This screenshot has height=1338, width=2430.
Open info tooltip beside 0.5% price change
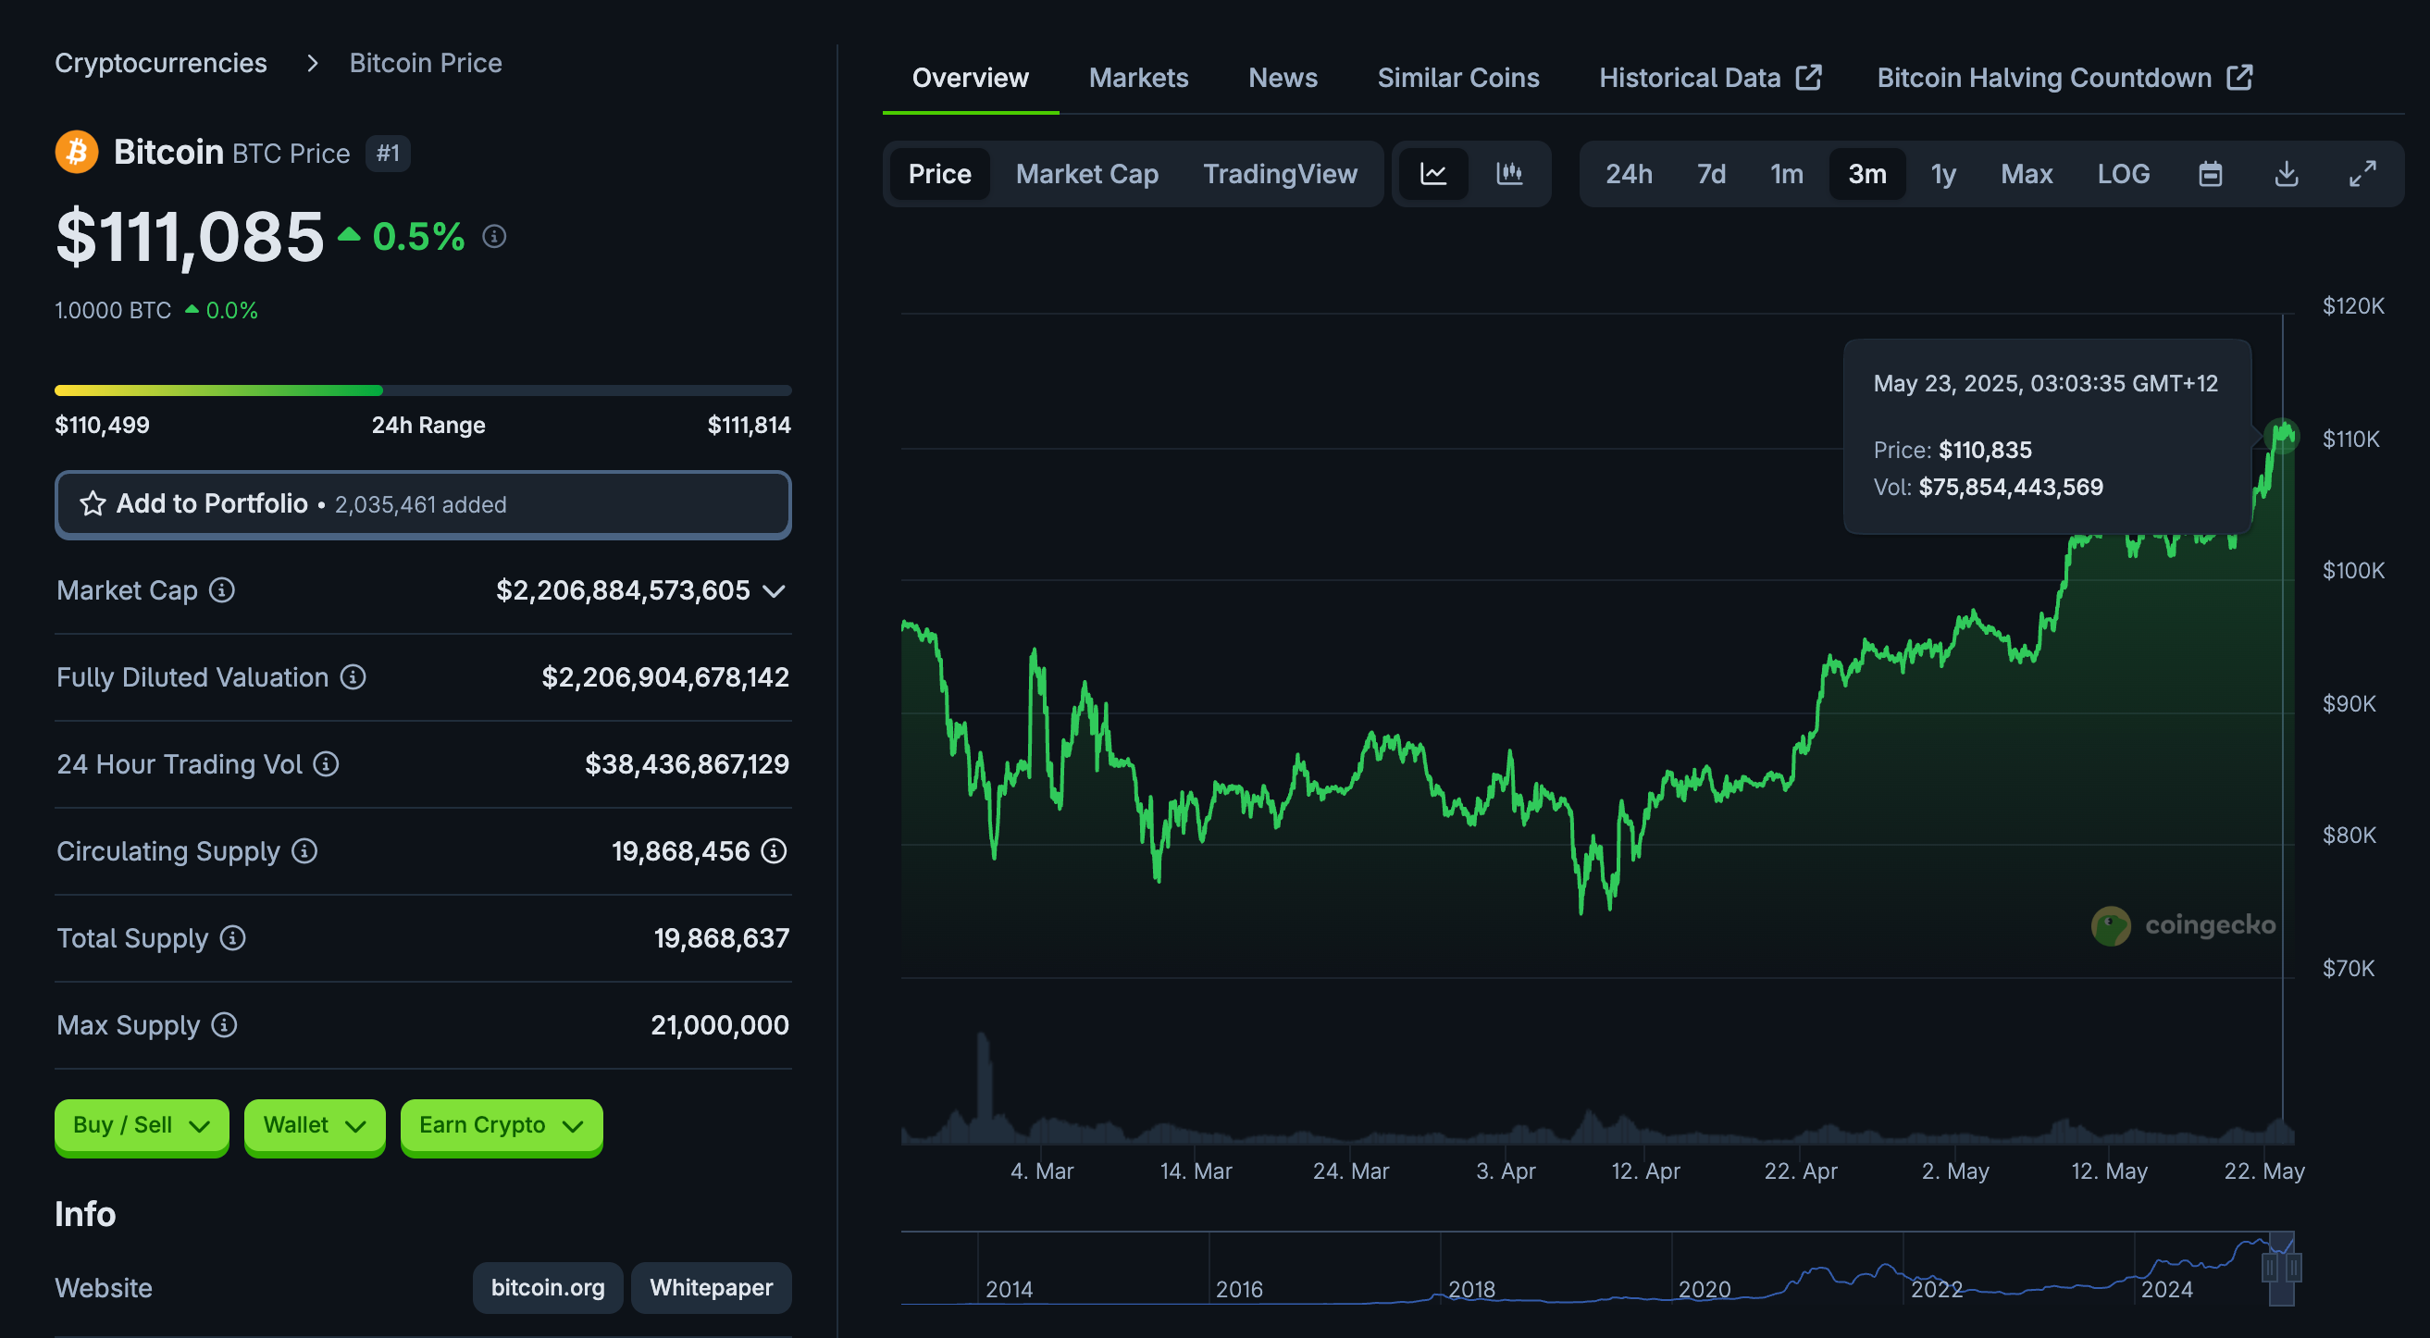click(x=494, y=236)
